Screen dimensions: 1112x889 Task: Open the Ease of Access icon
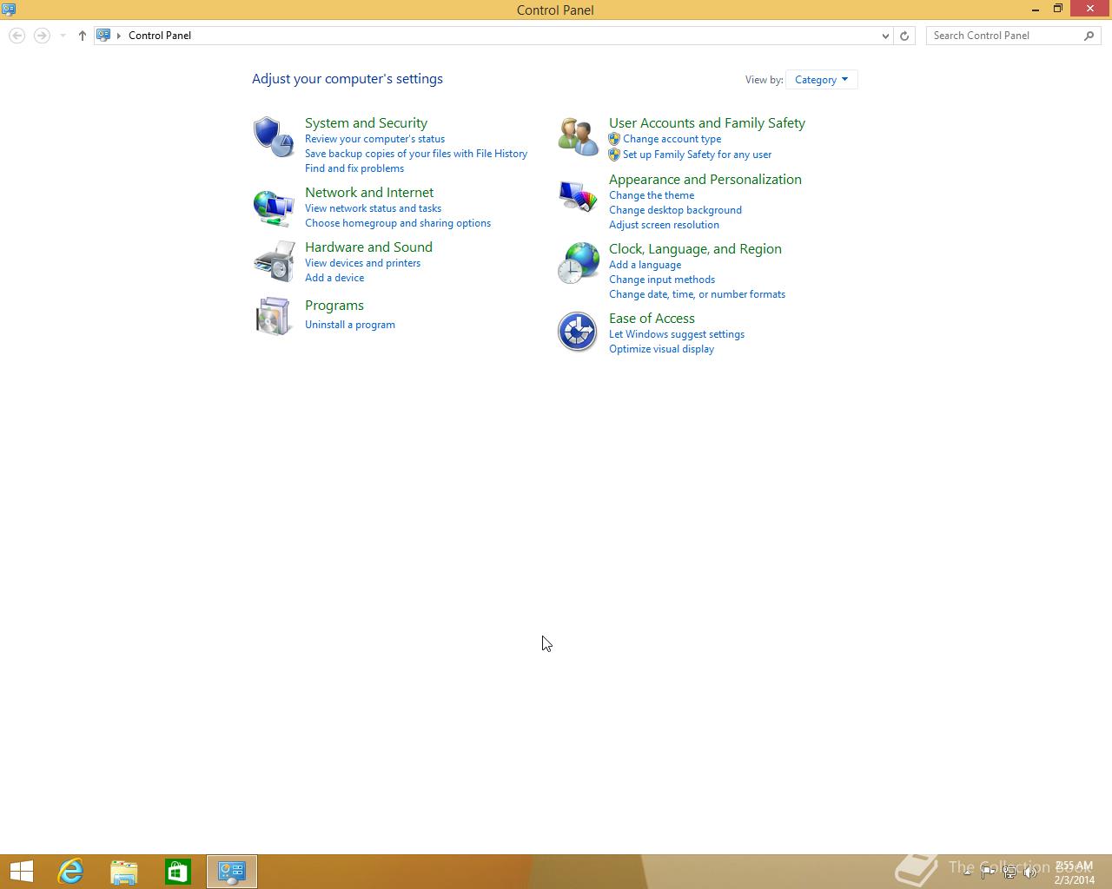[578, 332]
